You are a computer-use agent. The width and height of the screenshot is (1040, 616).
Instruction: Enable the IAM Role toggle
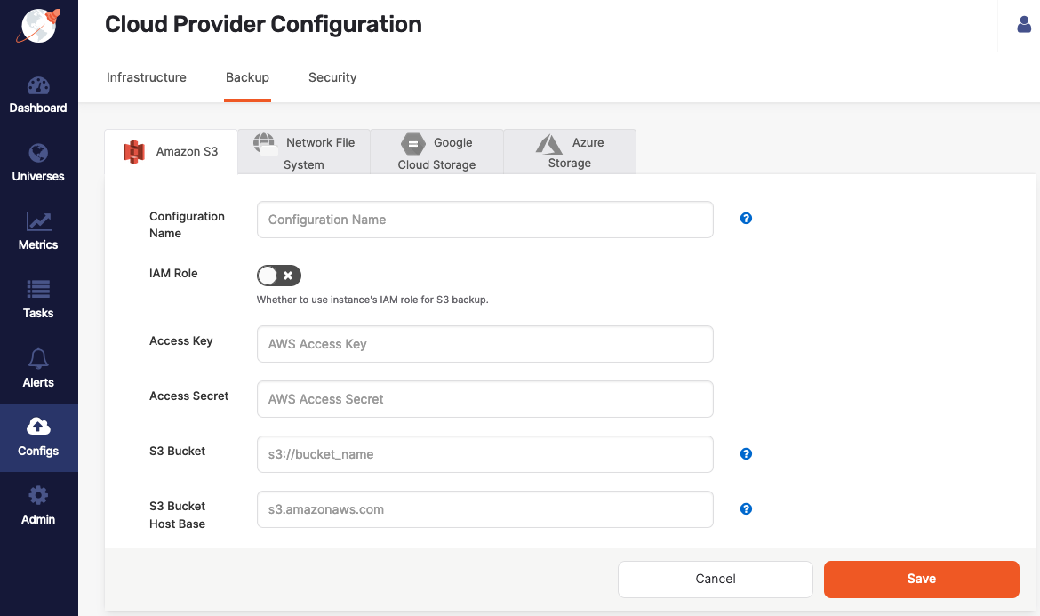pyautogui.click(x=279, y=276)
